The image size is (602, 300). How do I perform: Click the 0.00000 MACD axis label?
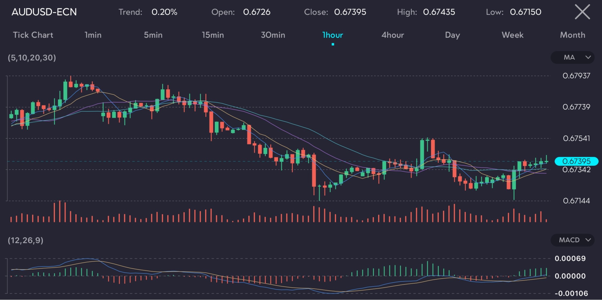[x=570, y=276]
